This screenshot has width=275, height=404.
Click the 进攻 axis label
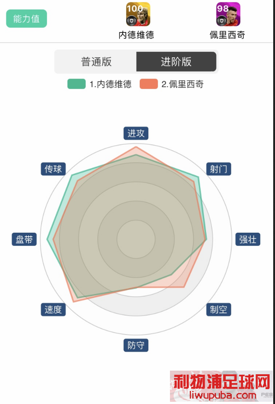(x=136, y=133)
